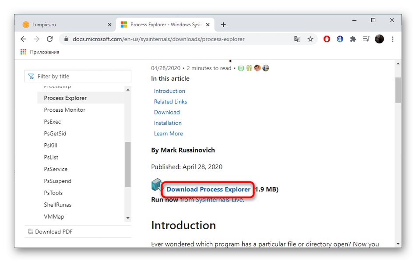This screenshot has height=262, width=416.
Task: Click the main page scrollbar thumb
Action: [x=398, y=90]
